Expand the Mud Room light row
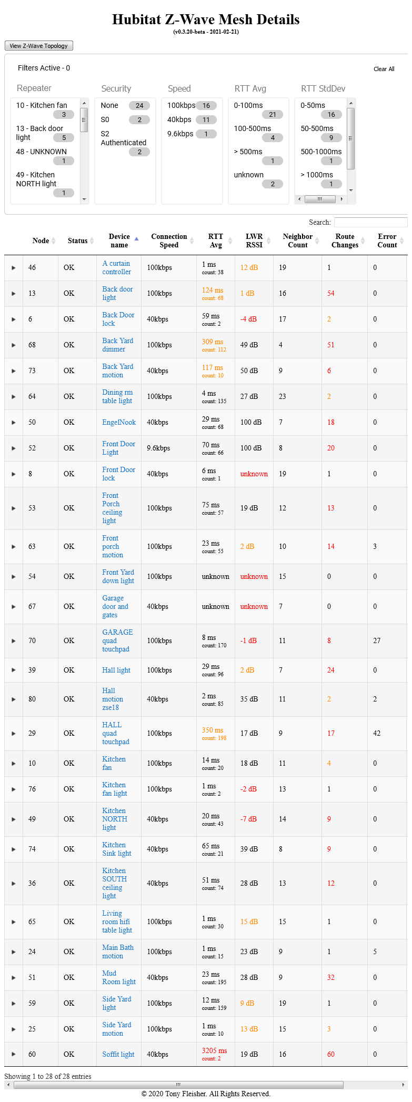This screenshot has height=1102, width=412. click(14, 978)
